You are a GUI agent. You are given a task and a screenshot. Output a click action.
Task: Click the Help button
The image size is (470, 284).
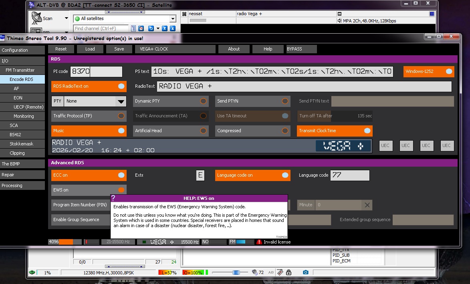click(x=268, y=49)
